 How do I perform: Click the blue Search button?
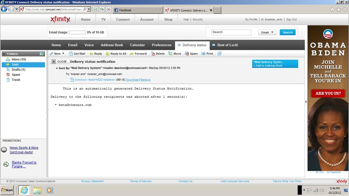(288, 32)
